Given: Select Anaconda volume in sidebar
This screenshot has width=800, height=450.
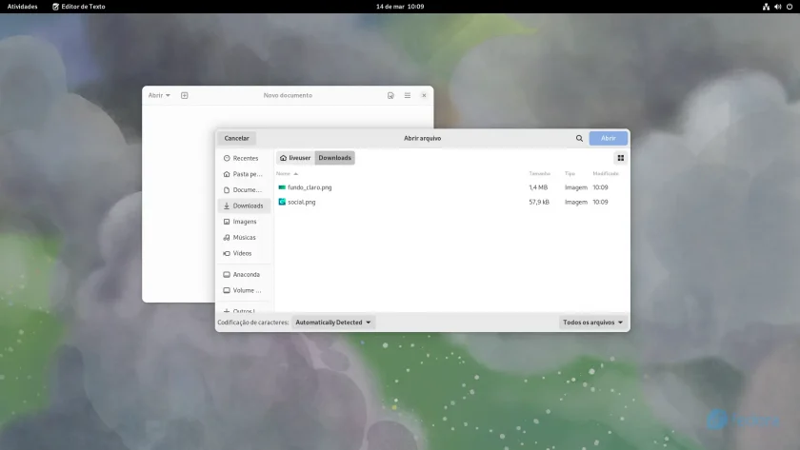Looking at the screenshot, I should point(244,275).
